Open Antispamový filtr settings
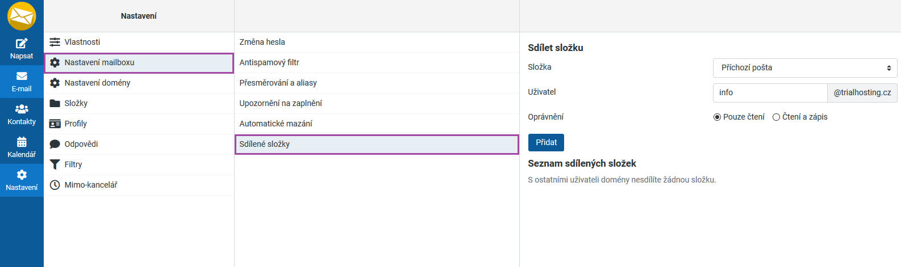Screen dimensions: 901x267 pos(269,62)
